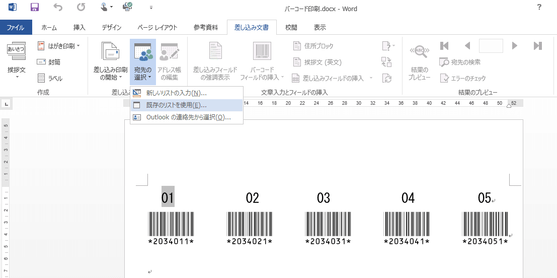The image size is (557, 278).
Task: Click the update labels icon
Action: [386, 78]
